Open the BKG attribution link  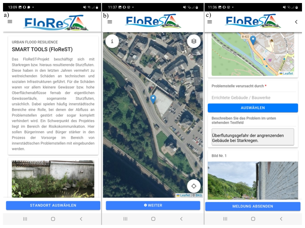point(199,195)
